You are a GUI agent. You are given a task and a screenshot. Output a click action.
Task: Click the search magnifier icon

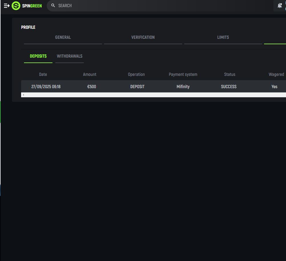click(53, 5)
